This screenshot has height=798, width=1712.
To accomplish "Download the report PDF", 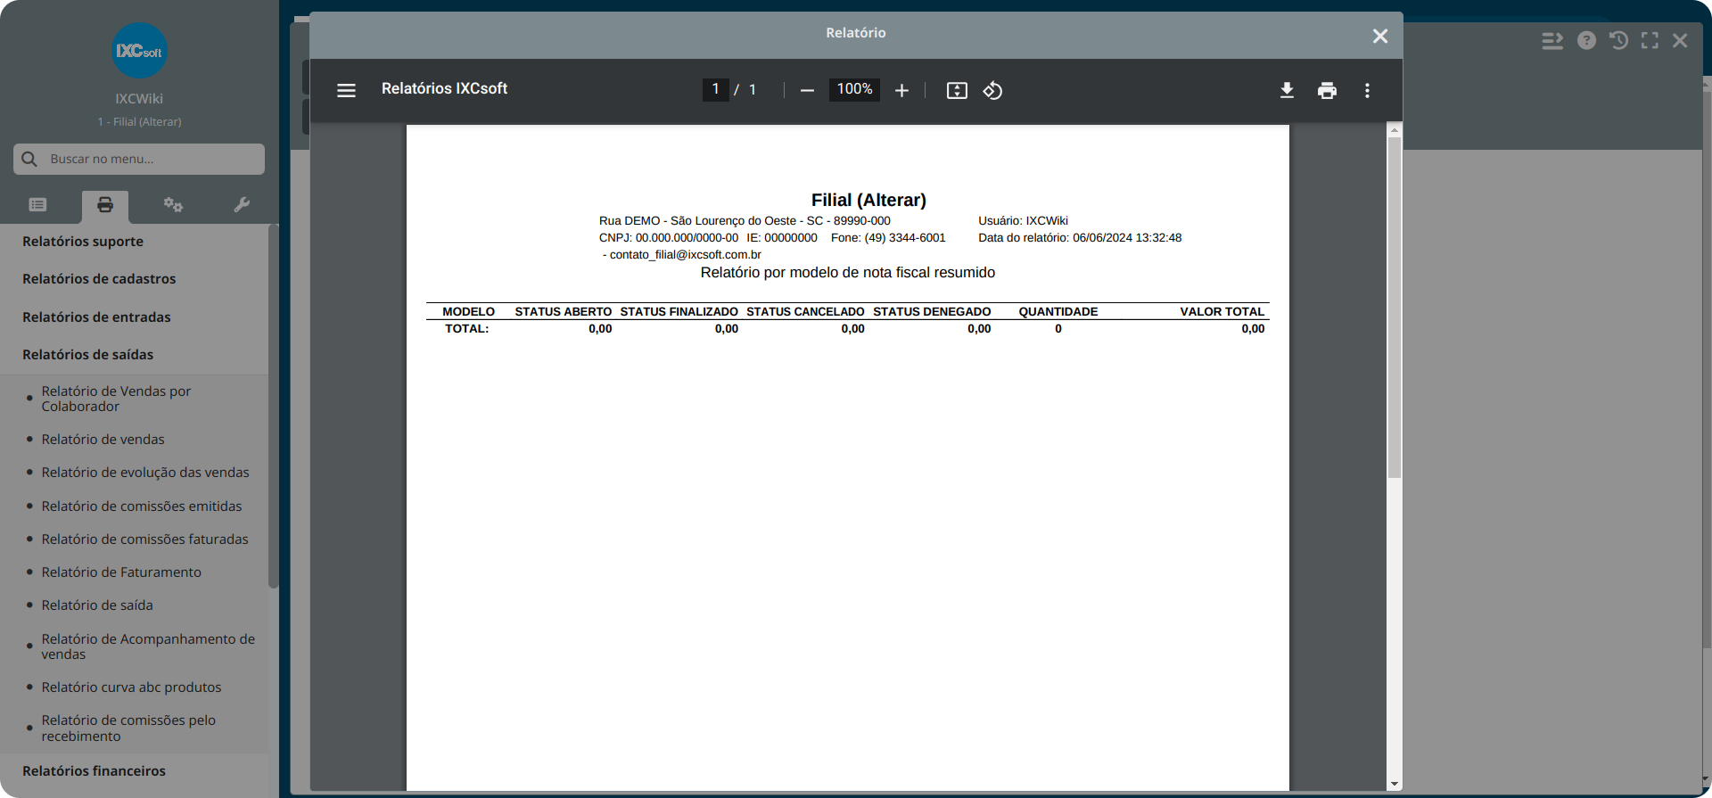I will click(1287, 90).
